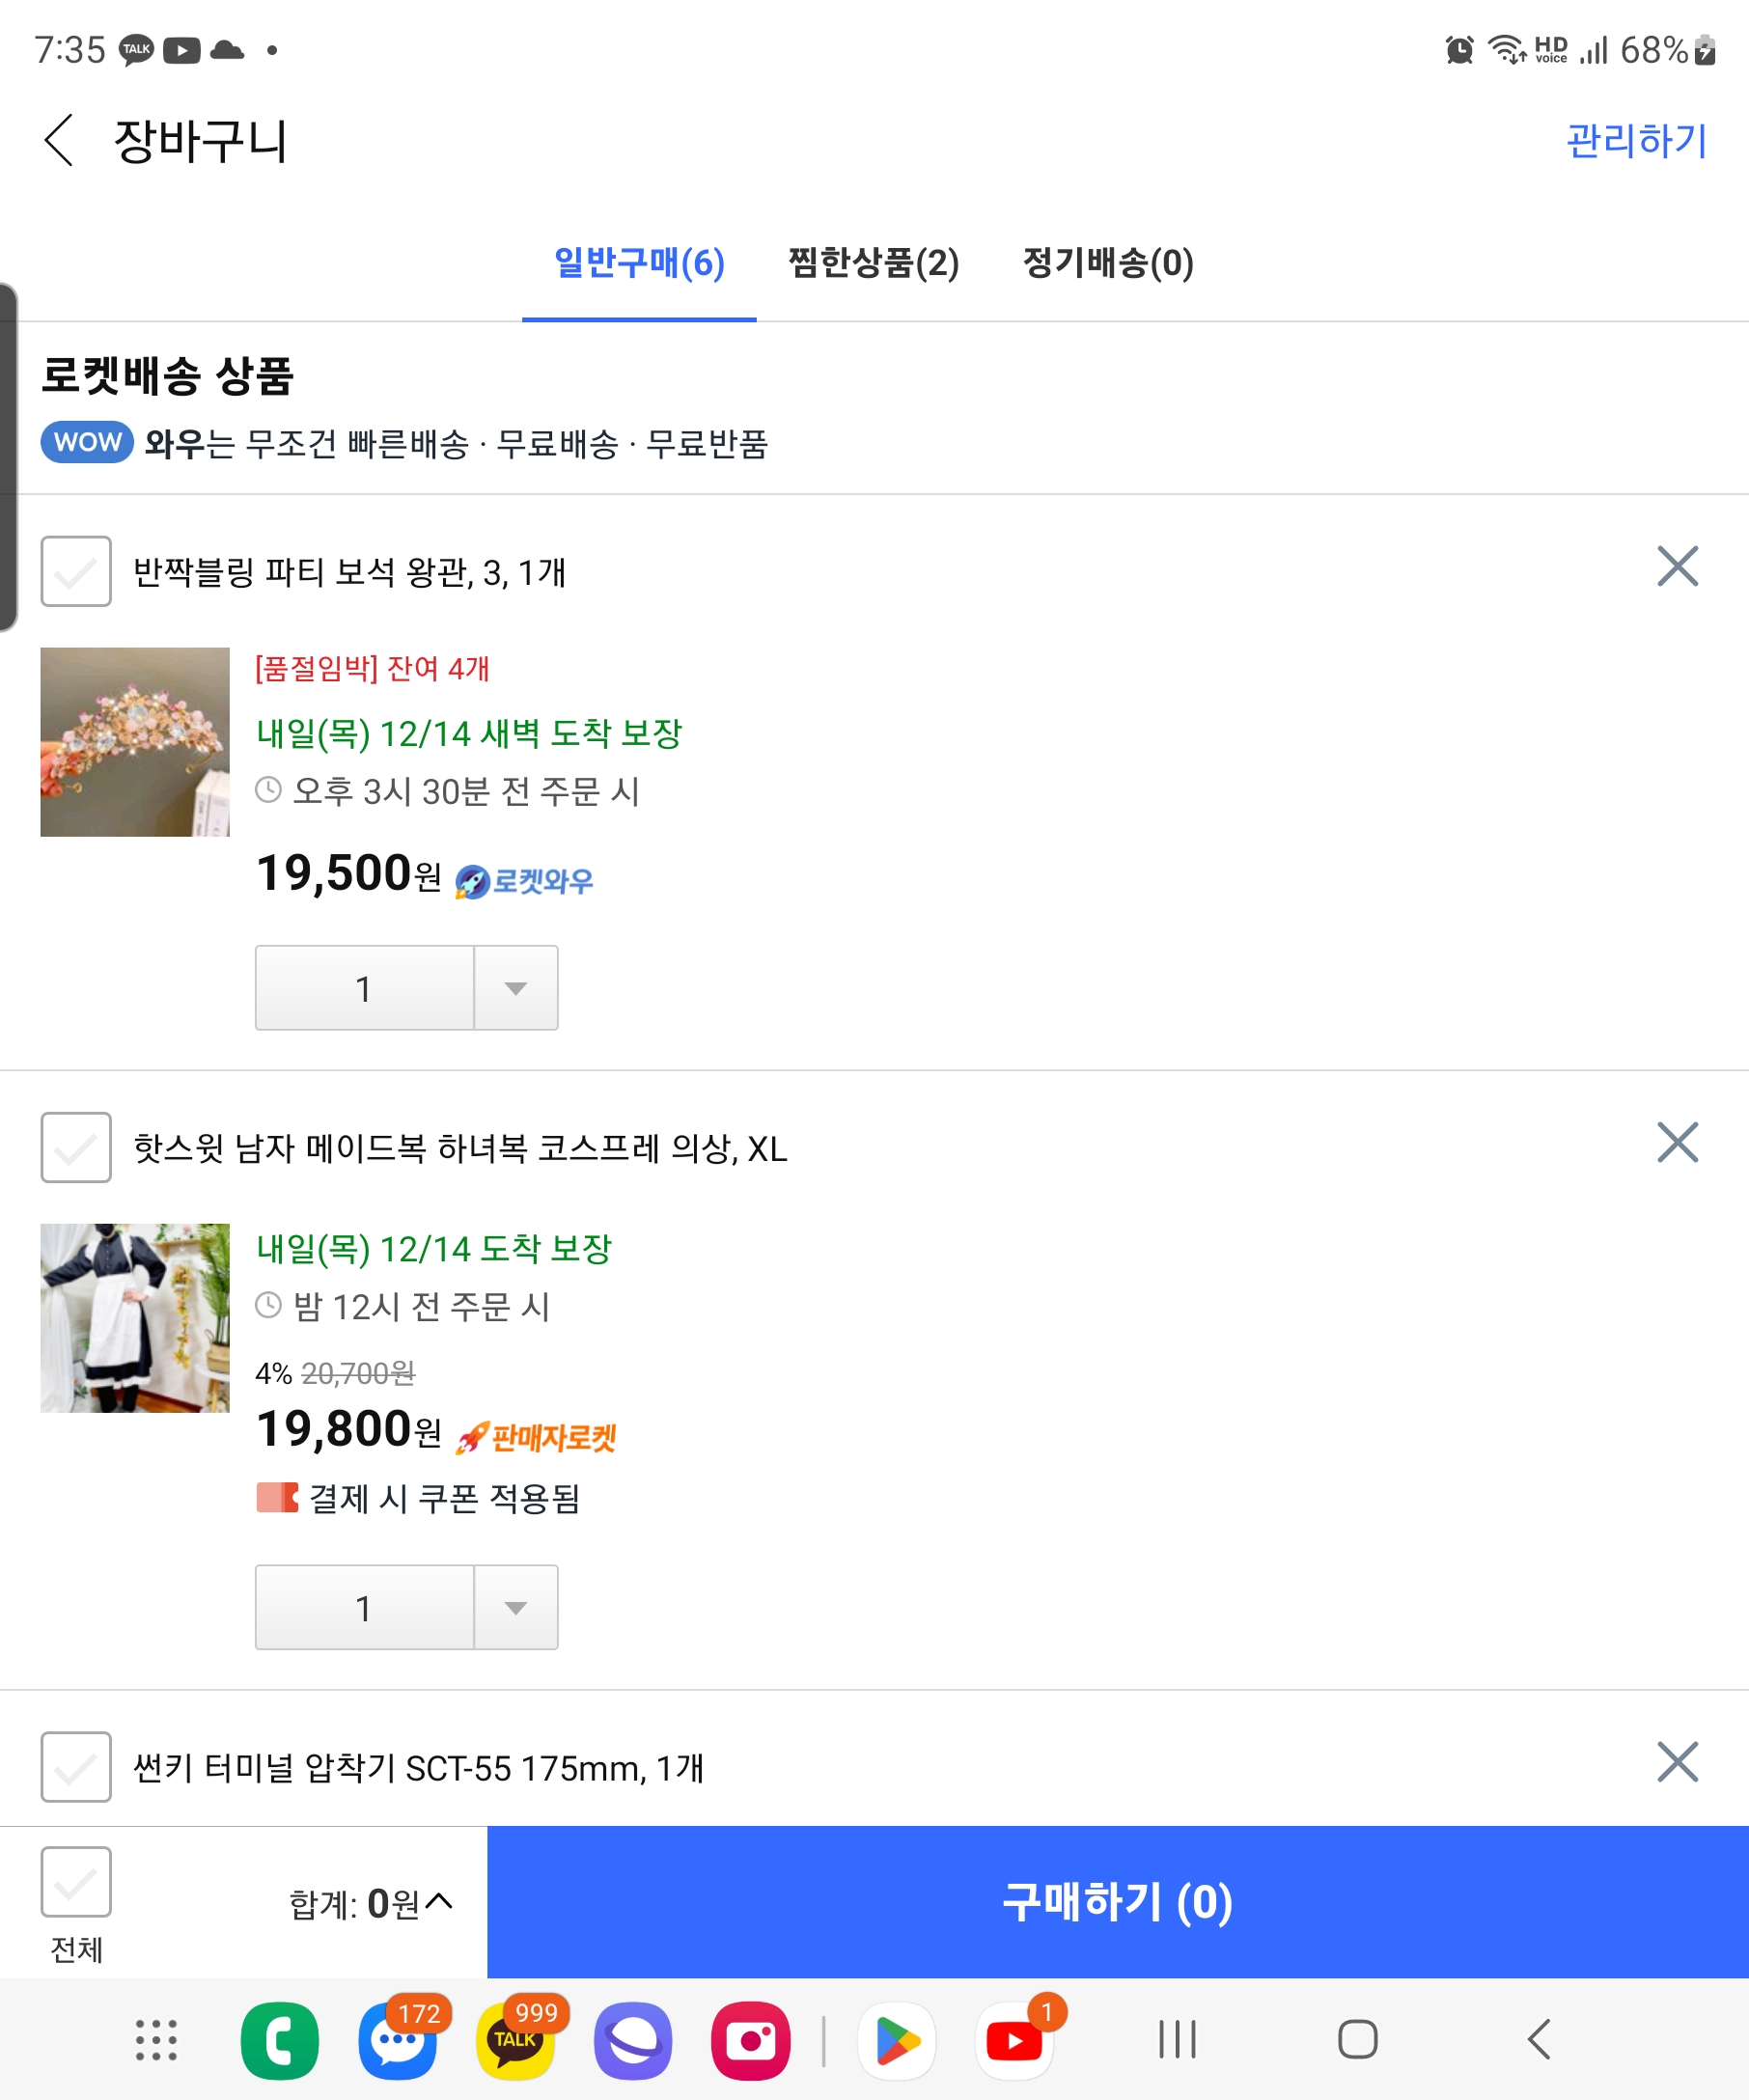Image resolution: width=1749 pixels, height=2100 pixels.
Task: Open KakaoTalk from the dock
Action: tap(515, 2040)
